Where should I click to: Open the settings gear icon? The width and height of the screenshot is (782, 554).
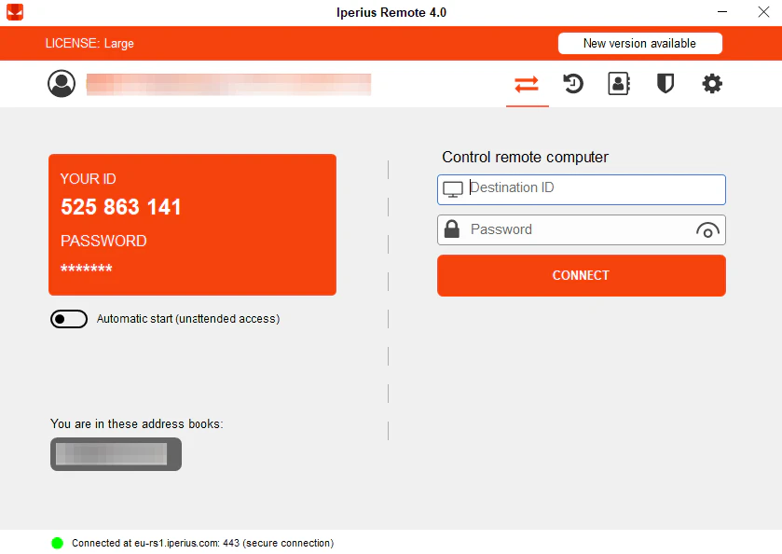pyautogui.click(x=712, y=83)
